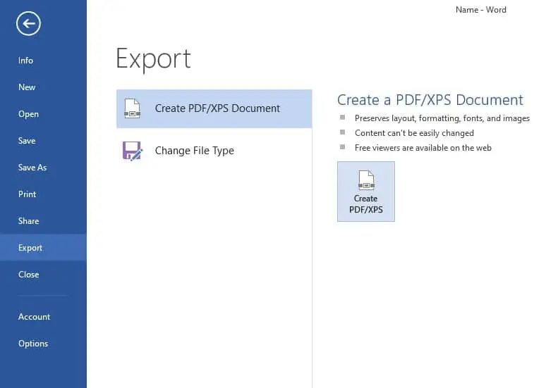Click the 'Name - Word' window title
Screen dimensions: 534x388
click(481, 10)
